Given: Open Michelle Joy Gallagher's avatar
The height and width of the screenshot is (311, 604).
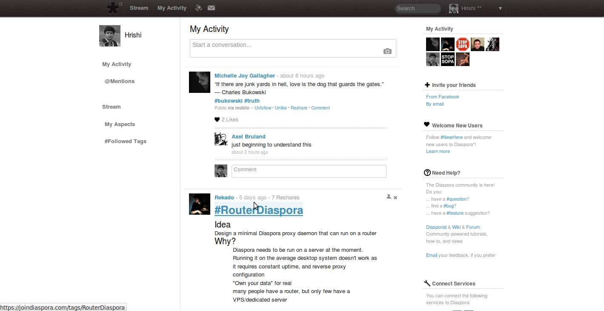Looking at the screenshot, I should [x=200, y=82].
